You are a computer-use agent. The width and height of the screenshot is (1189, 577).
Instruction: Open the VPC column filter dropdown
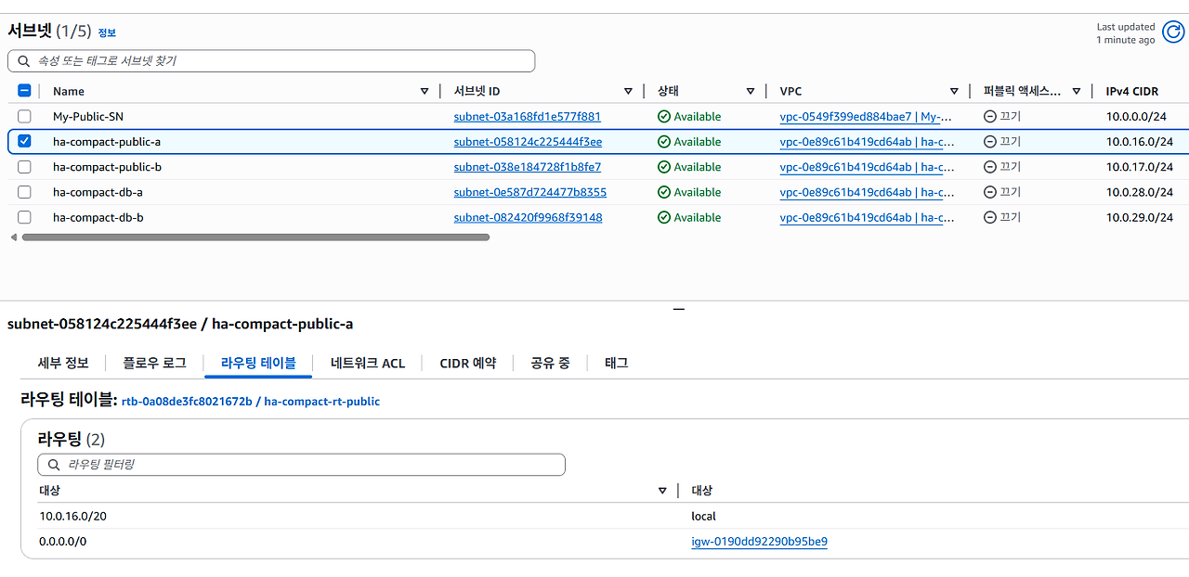pyautogui.click(x=954, y=90)
